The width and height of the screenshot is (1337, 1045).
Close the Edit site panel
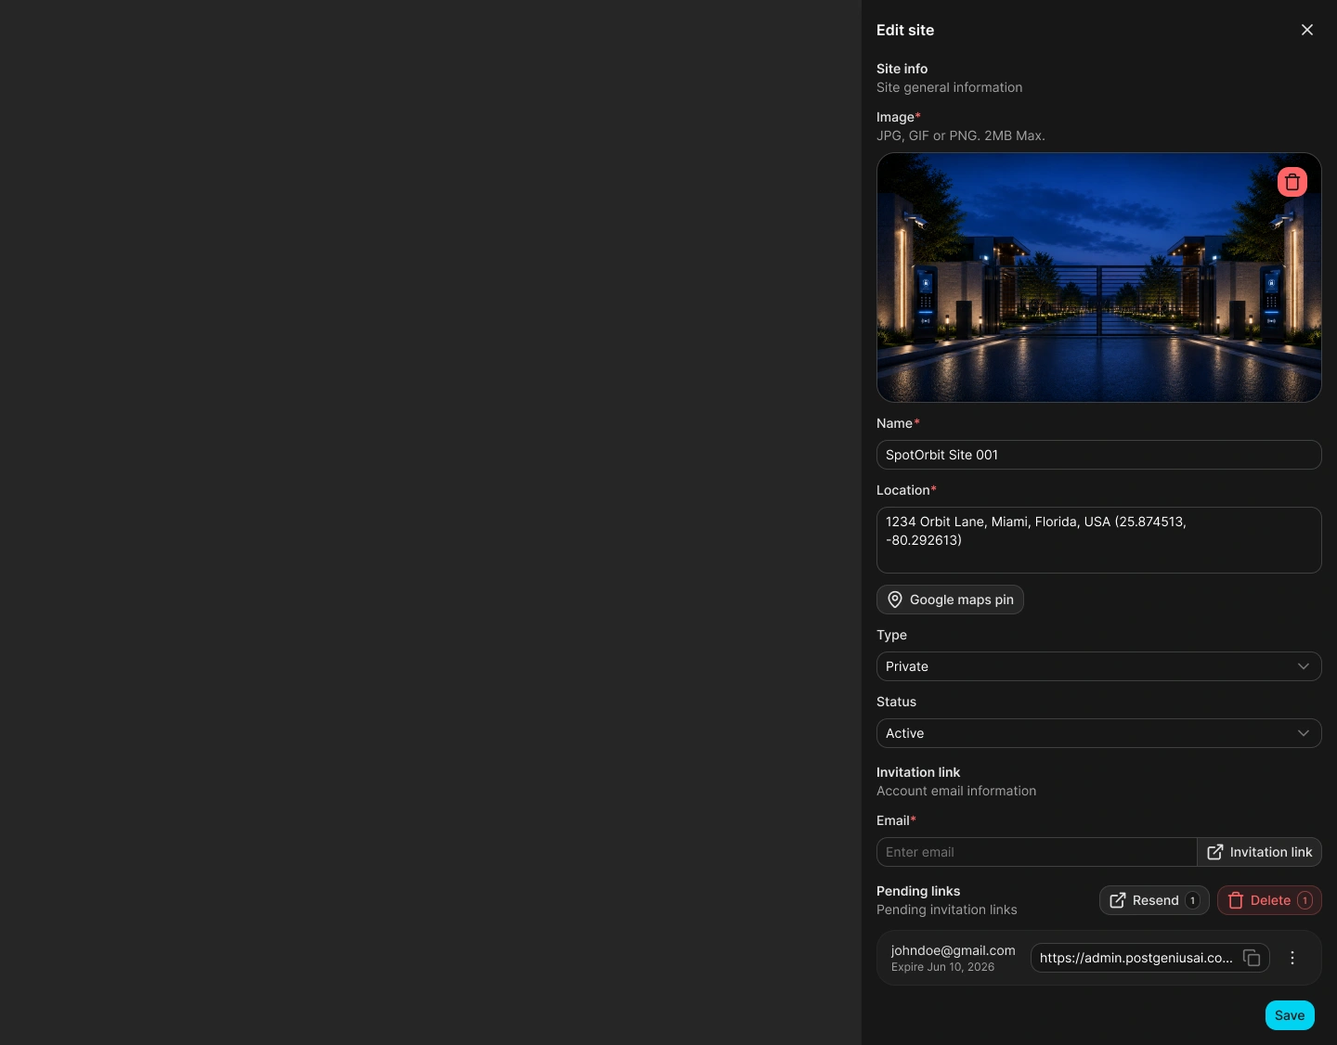(x=1307, y=30)
